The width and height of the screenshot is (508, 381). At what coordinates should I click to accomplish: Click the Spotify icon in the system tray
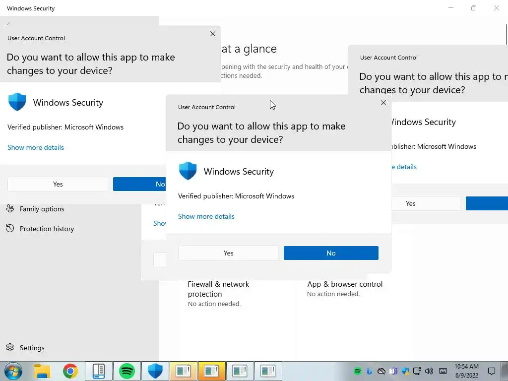(357, 371)
